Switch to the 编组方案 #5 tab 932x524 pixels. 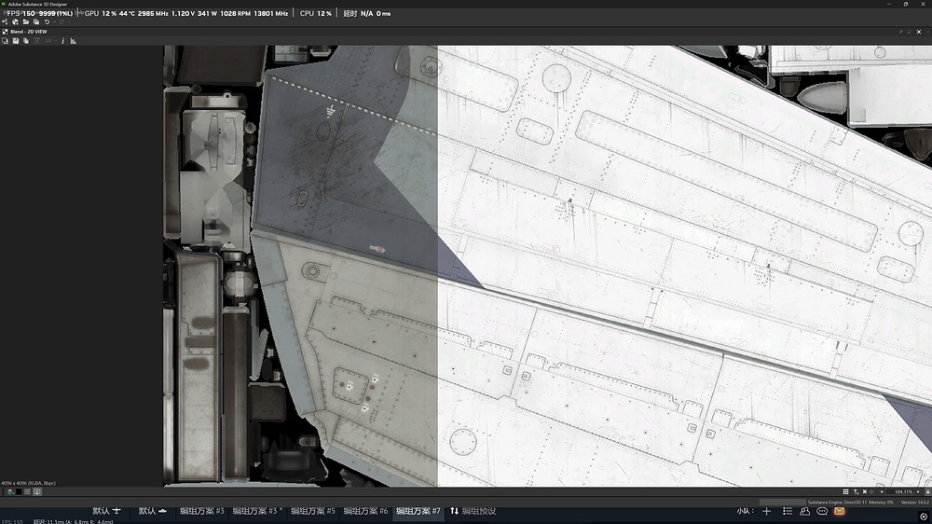tap(312, 511)
